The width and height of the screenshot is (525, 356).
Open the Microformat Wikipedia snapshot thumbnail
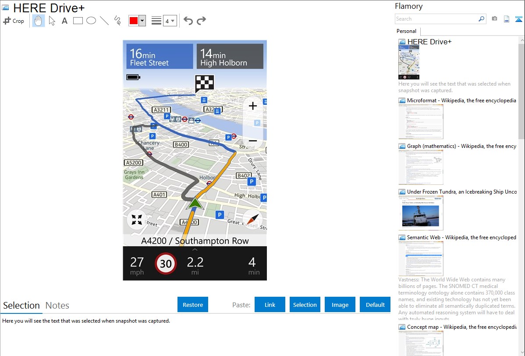[x=421, y=122]
